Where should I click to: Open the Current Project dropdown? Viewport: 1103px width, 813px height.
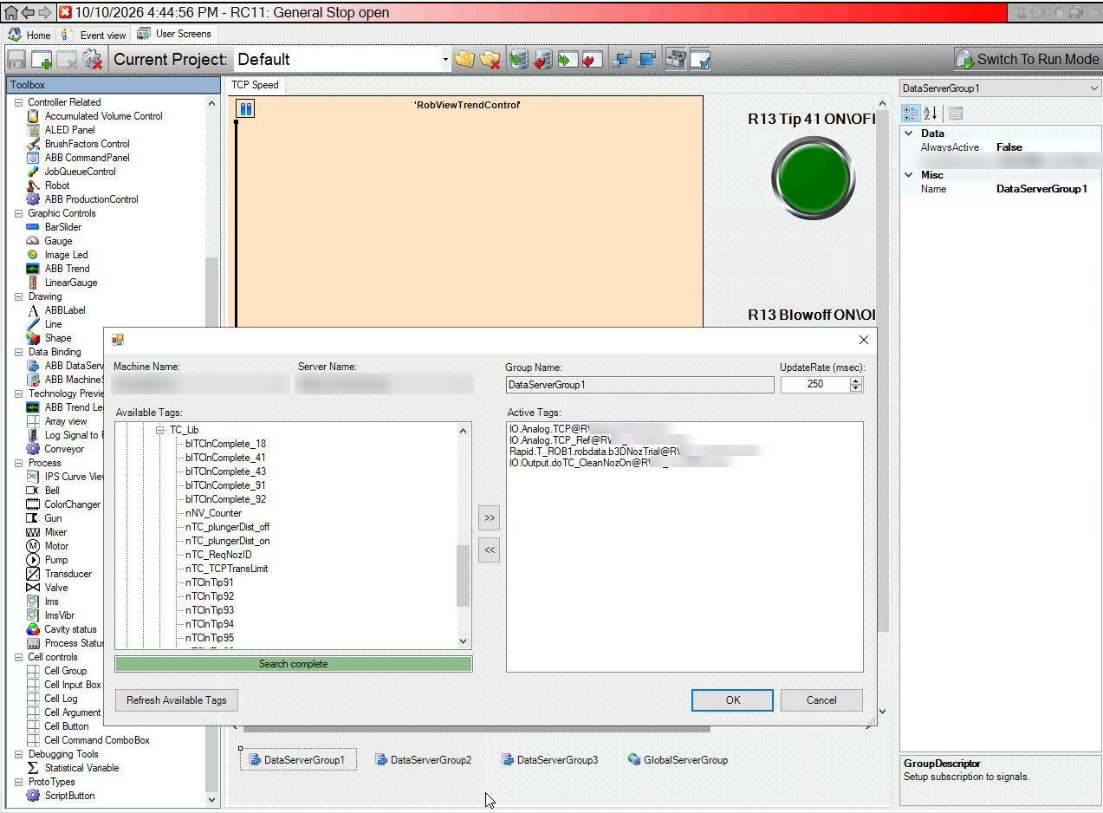445,60
